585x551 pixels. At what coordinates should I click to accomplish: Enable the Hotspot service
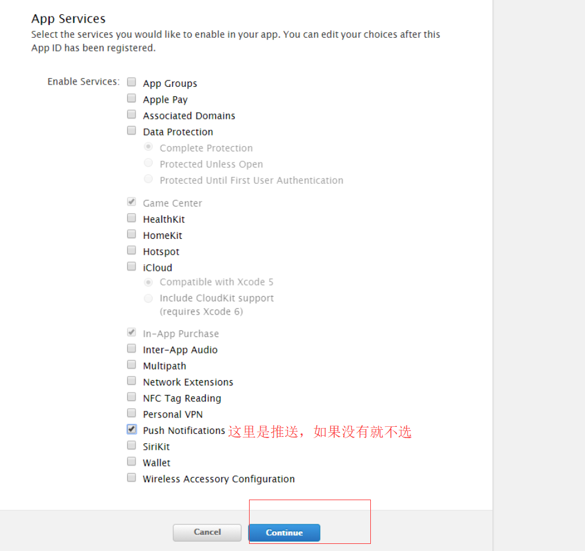click(131, 249)
